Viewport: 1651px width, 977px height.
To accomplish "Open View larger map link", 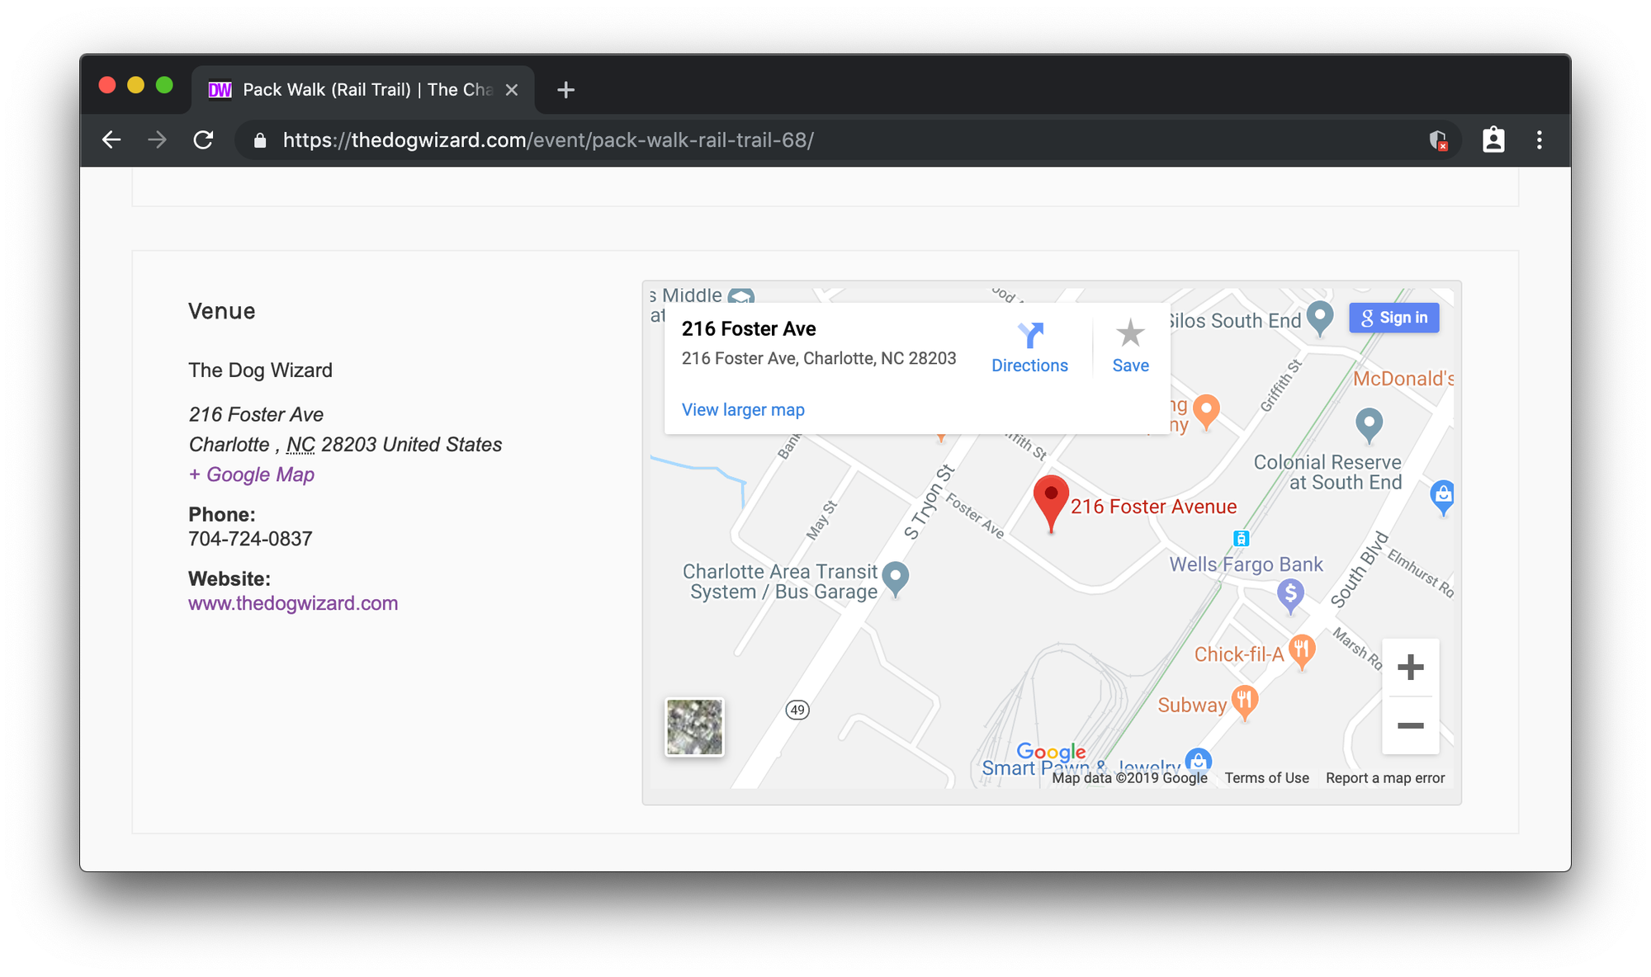I will [742, 409].
